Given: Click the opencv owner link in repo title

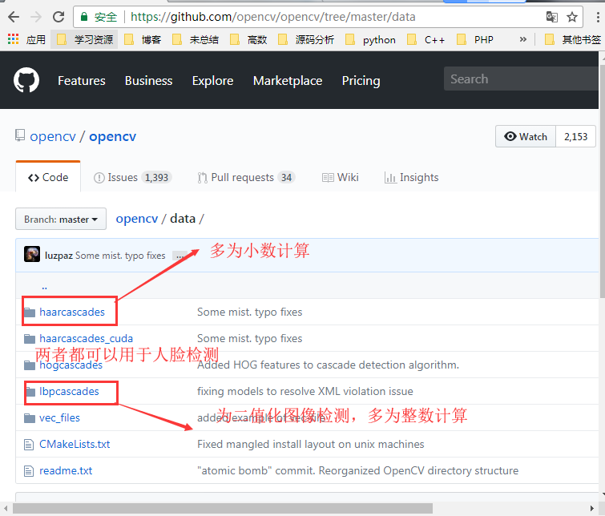Looking at the screenshot, I should (x=53, y=136).
